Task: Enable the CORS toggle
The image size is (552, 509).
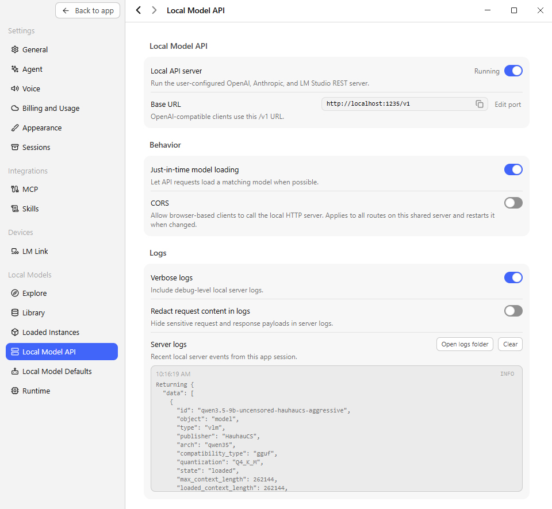Action: click(x=513, y=203)
